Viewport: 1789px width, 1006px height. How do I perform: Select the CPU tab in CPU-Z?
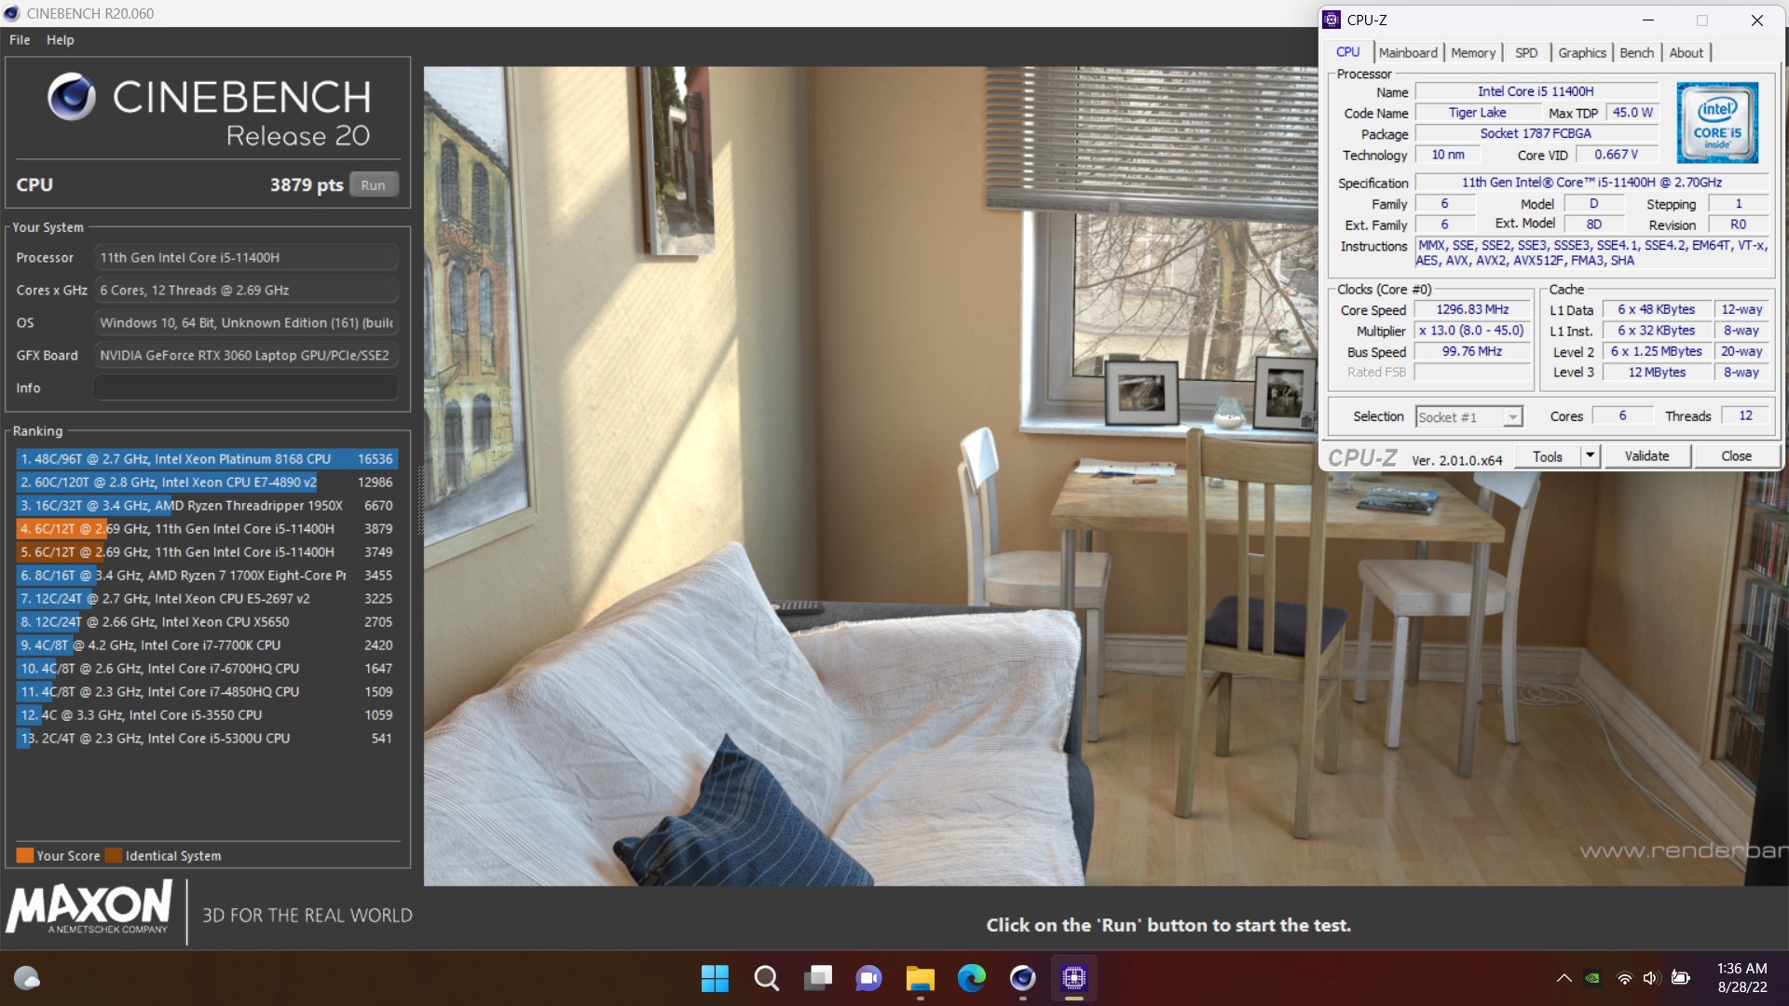tap(1347, 52)
